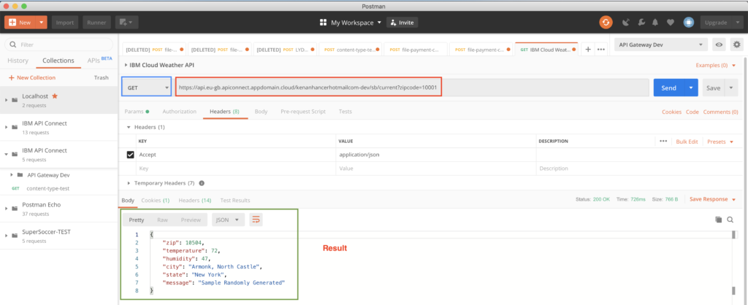Click the request URL field
This screenshot has height=305, width=748.
point(412,88)
